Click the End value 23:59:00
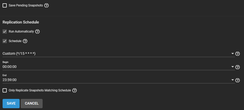 click(x=10, y=80)
